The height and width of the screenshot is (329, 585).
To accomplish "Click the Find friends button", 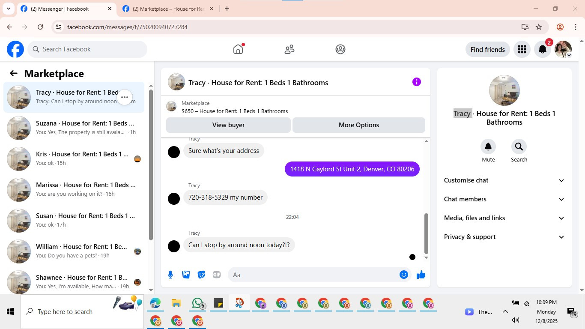I will (x=488, y=49).
